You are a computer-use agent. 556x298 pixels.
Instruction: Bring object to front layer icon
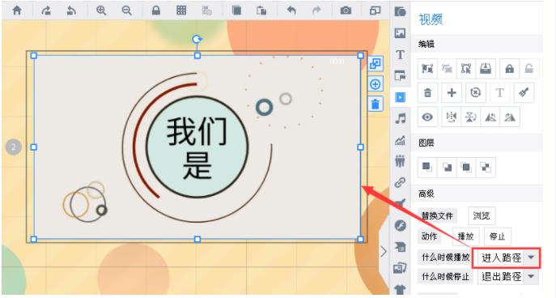pyautogui.click(x=427, y=167)
